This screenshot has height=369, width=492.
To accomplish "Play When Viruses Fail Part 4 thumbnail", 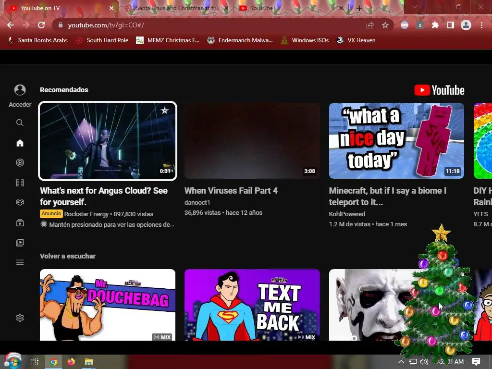I will coord(252,141).
